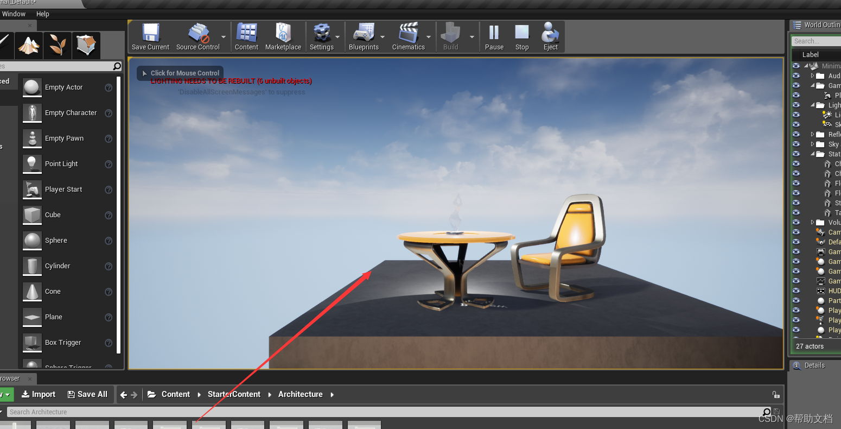Viewport: 841px width, 429px height.
Task: Pause the running simulation
Action: pyautogui.click(x=494, y=37)
